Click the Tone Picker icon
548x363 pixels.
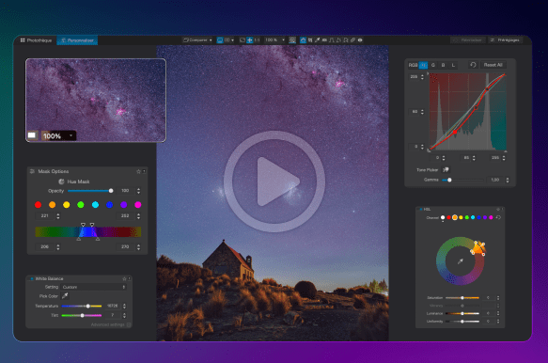tap(446, 169)
